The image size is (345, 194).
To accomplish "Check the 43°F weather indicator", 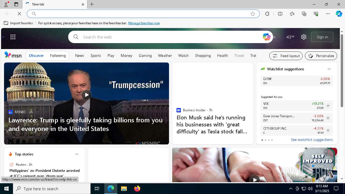I will point(290,37).
